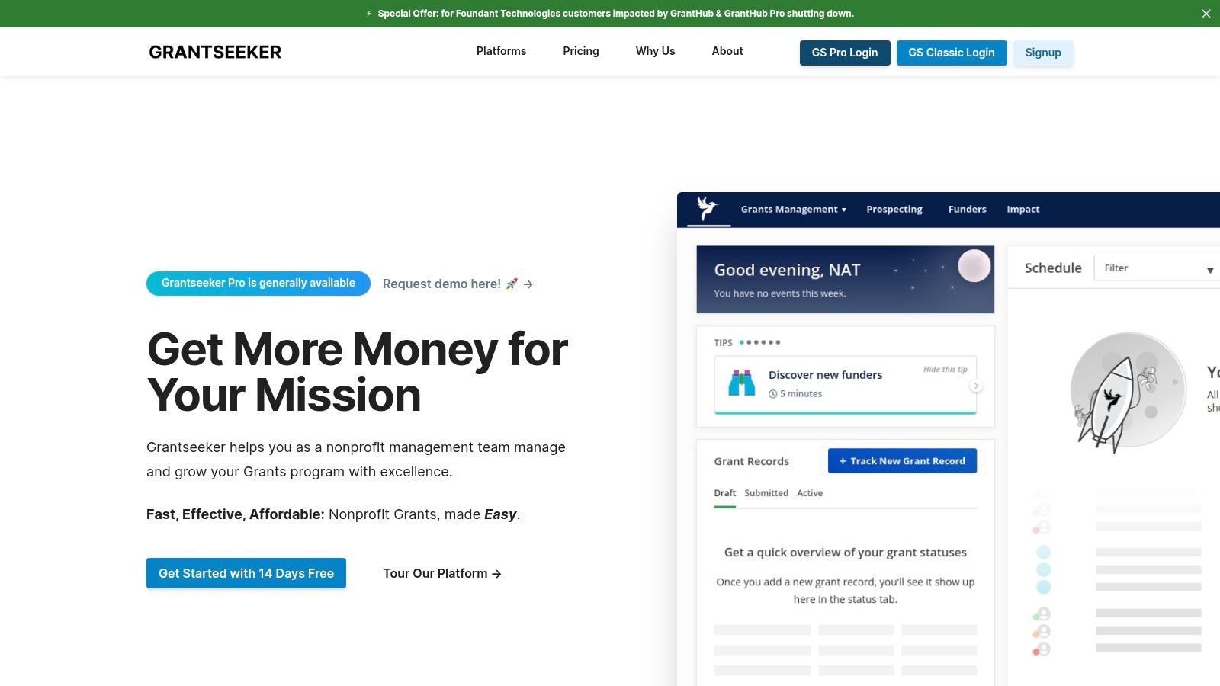Click the rocket emoji beside Request demo here
Screen dimensions: 1220x686
pos(512,283)
